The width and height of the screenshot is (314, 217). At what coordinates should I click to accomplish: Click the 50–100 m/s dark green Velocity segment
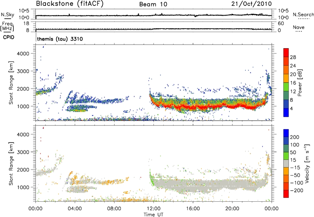[286, 148]
